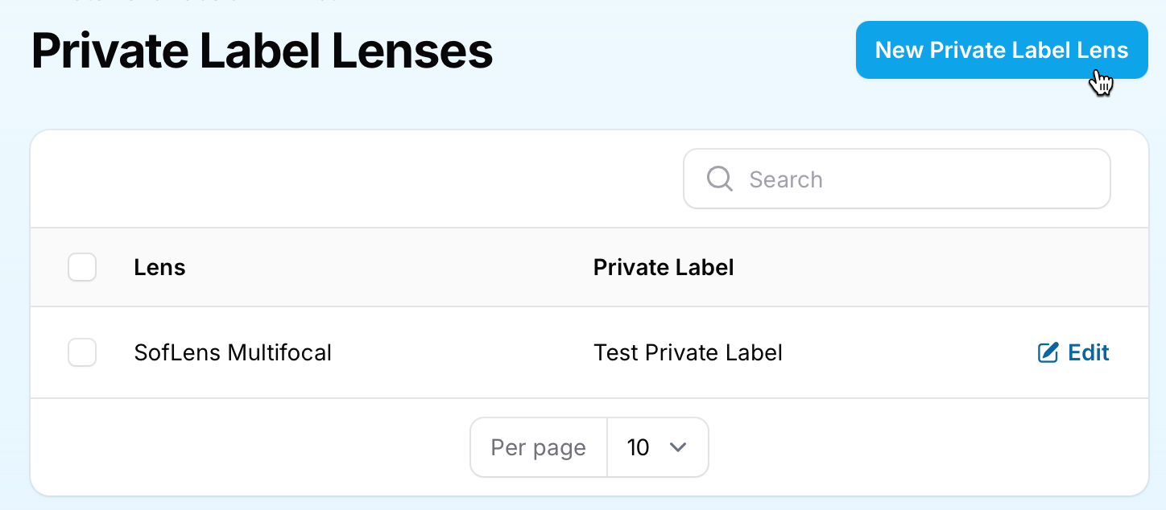Click the chevron arrow beside 10

(678, 447)
